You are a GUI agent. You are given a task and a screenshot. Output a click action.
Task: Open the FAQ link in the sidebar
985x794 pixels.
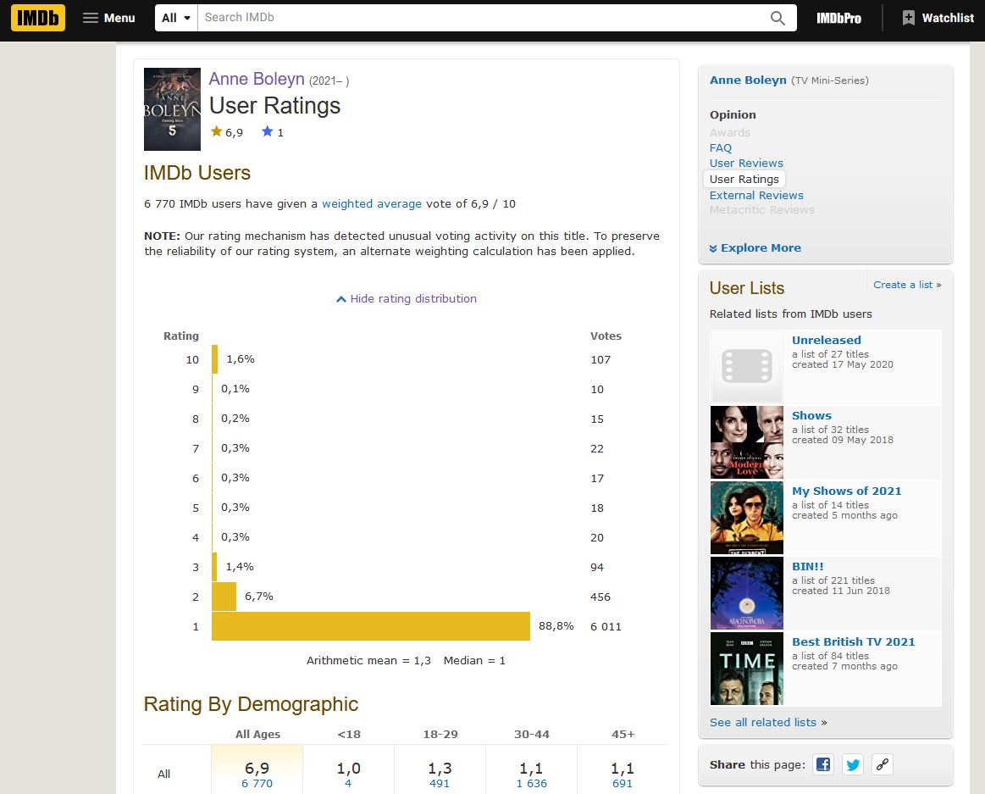(x=721, y=147)
